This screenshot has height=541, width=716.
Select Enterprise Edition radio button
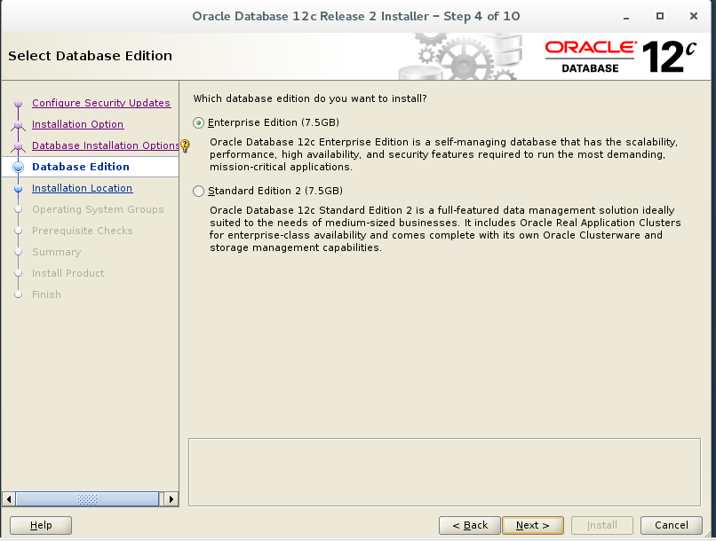pos(198,123)
